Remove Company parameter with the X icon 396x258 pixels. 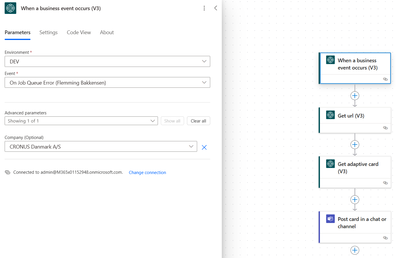[x=204, y=147]
